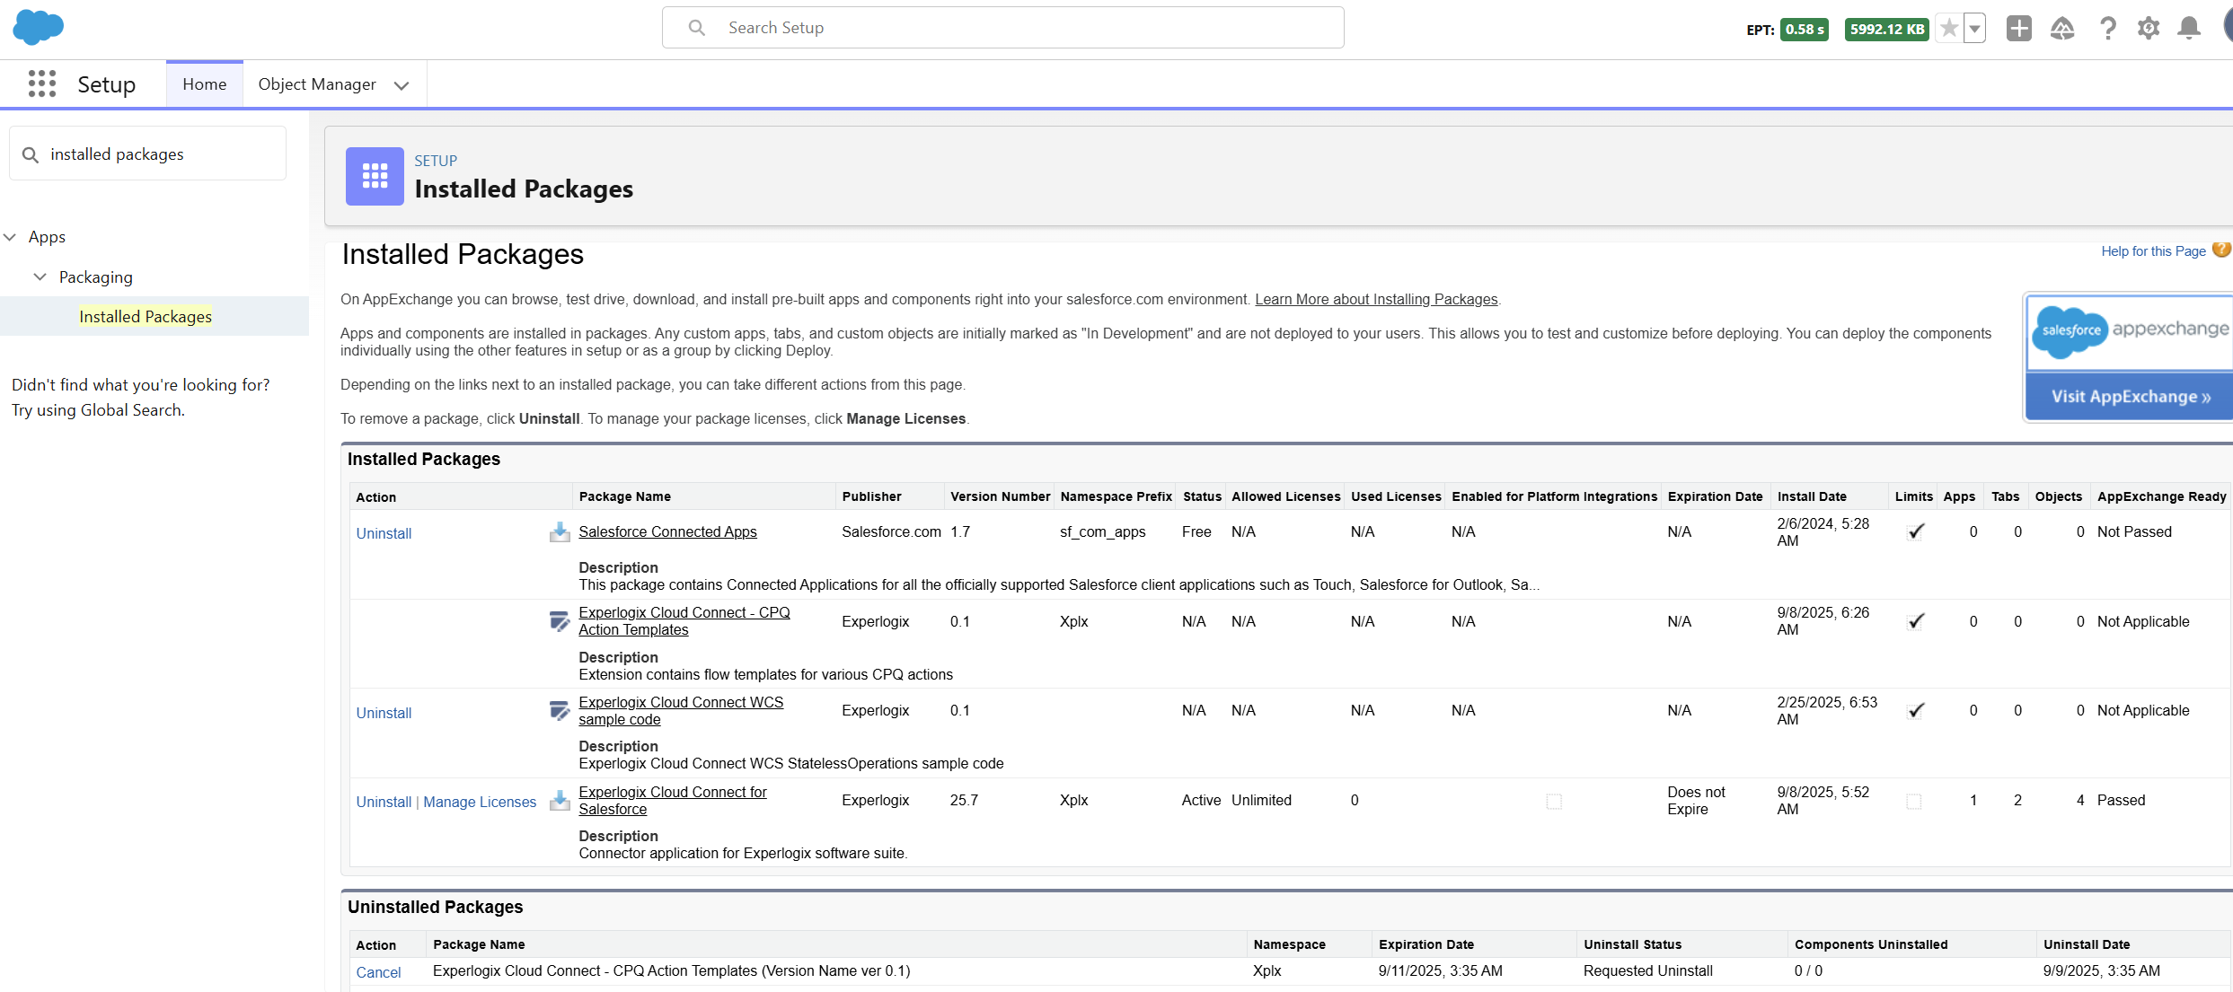Open the notifications bell
The height and width of the screenshot is (992, 2233).
2189,29
